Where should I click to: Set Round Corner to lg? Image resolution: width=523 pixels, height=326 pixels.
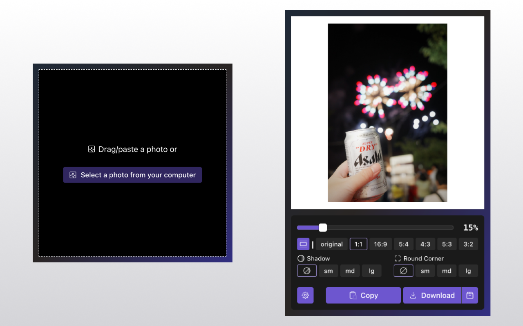468,271
